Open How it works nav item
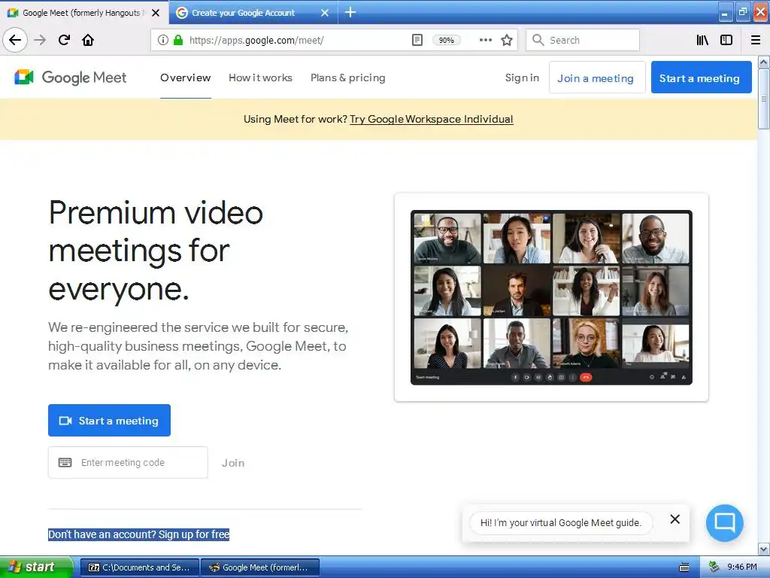 coord(260,78)
